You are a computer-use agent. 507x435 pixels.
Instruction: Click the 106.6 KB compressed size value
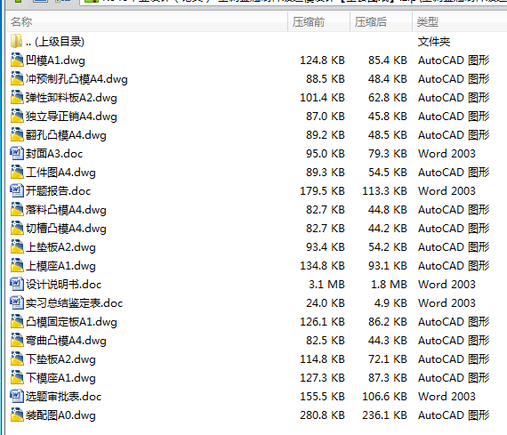(x=384, y=397)
